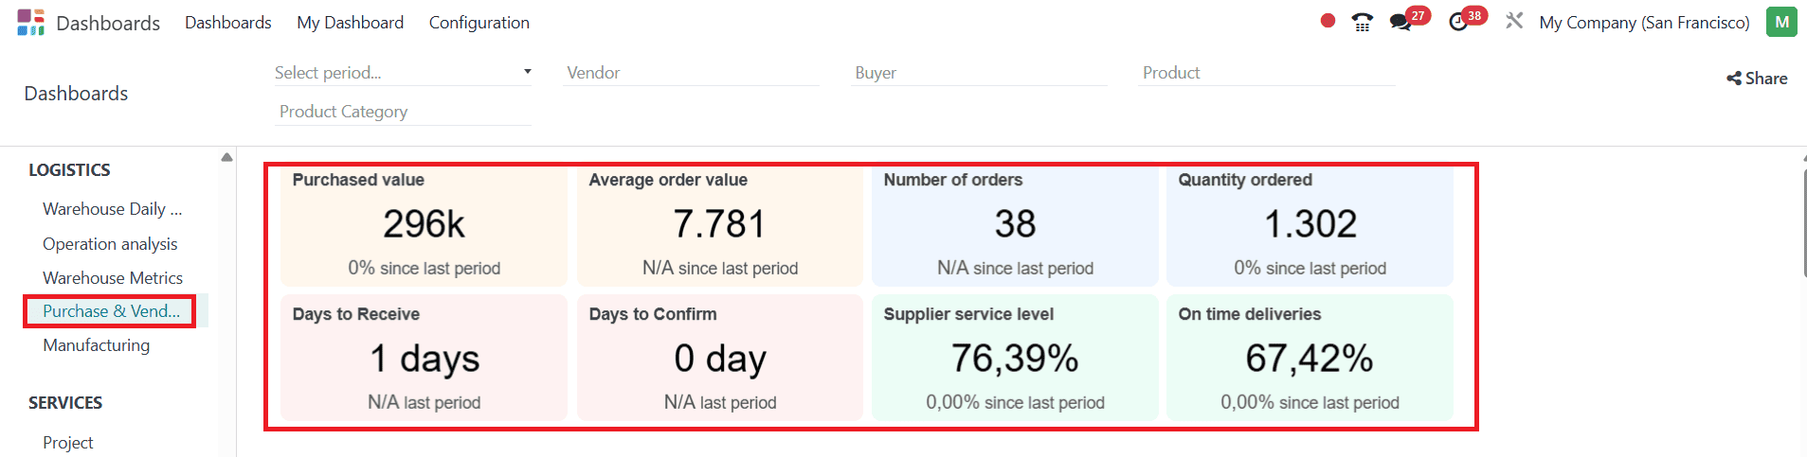1807x457 pixels.
Task: Click the Dashboards breadcrumb heading
Action: [76, 93]
